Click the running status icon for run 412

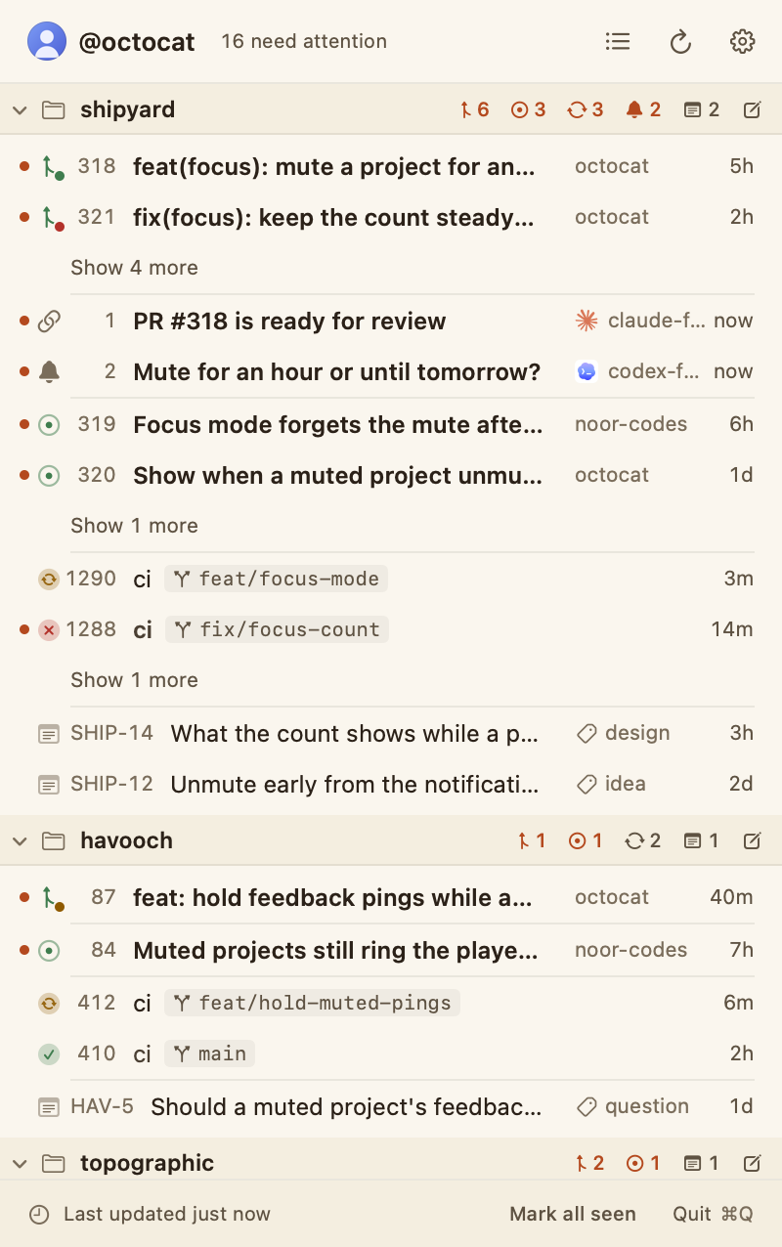49,1003
